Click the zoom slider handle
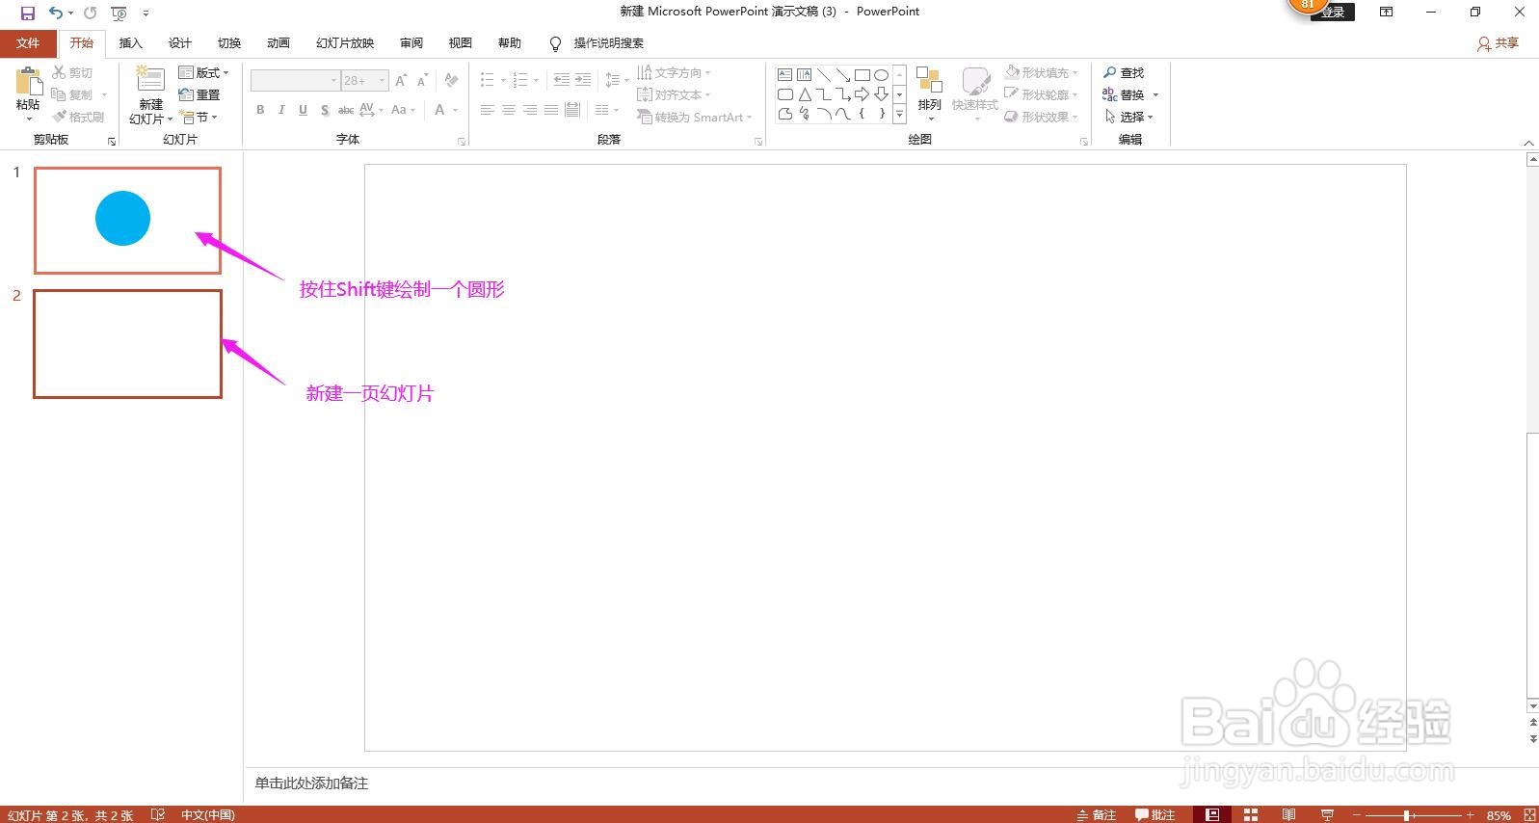 (x=1408, y=815)
